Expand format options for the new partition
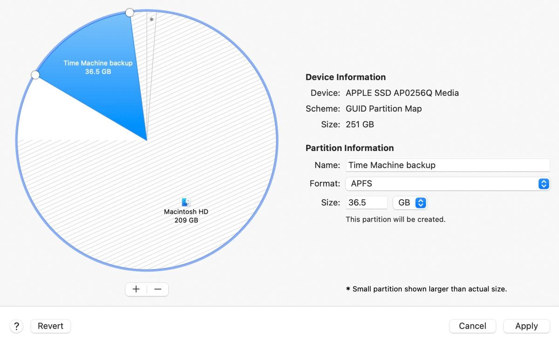 pyautogui.click(x=543, y=184)
